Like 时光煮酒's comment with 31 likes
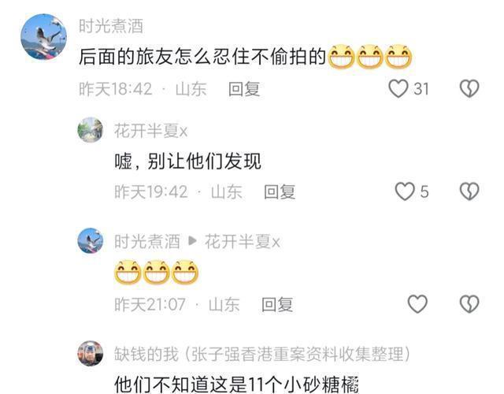The image size is (504, 394). (398, 89)
